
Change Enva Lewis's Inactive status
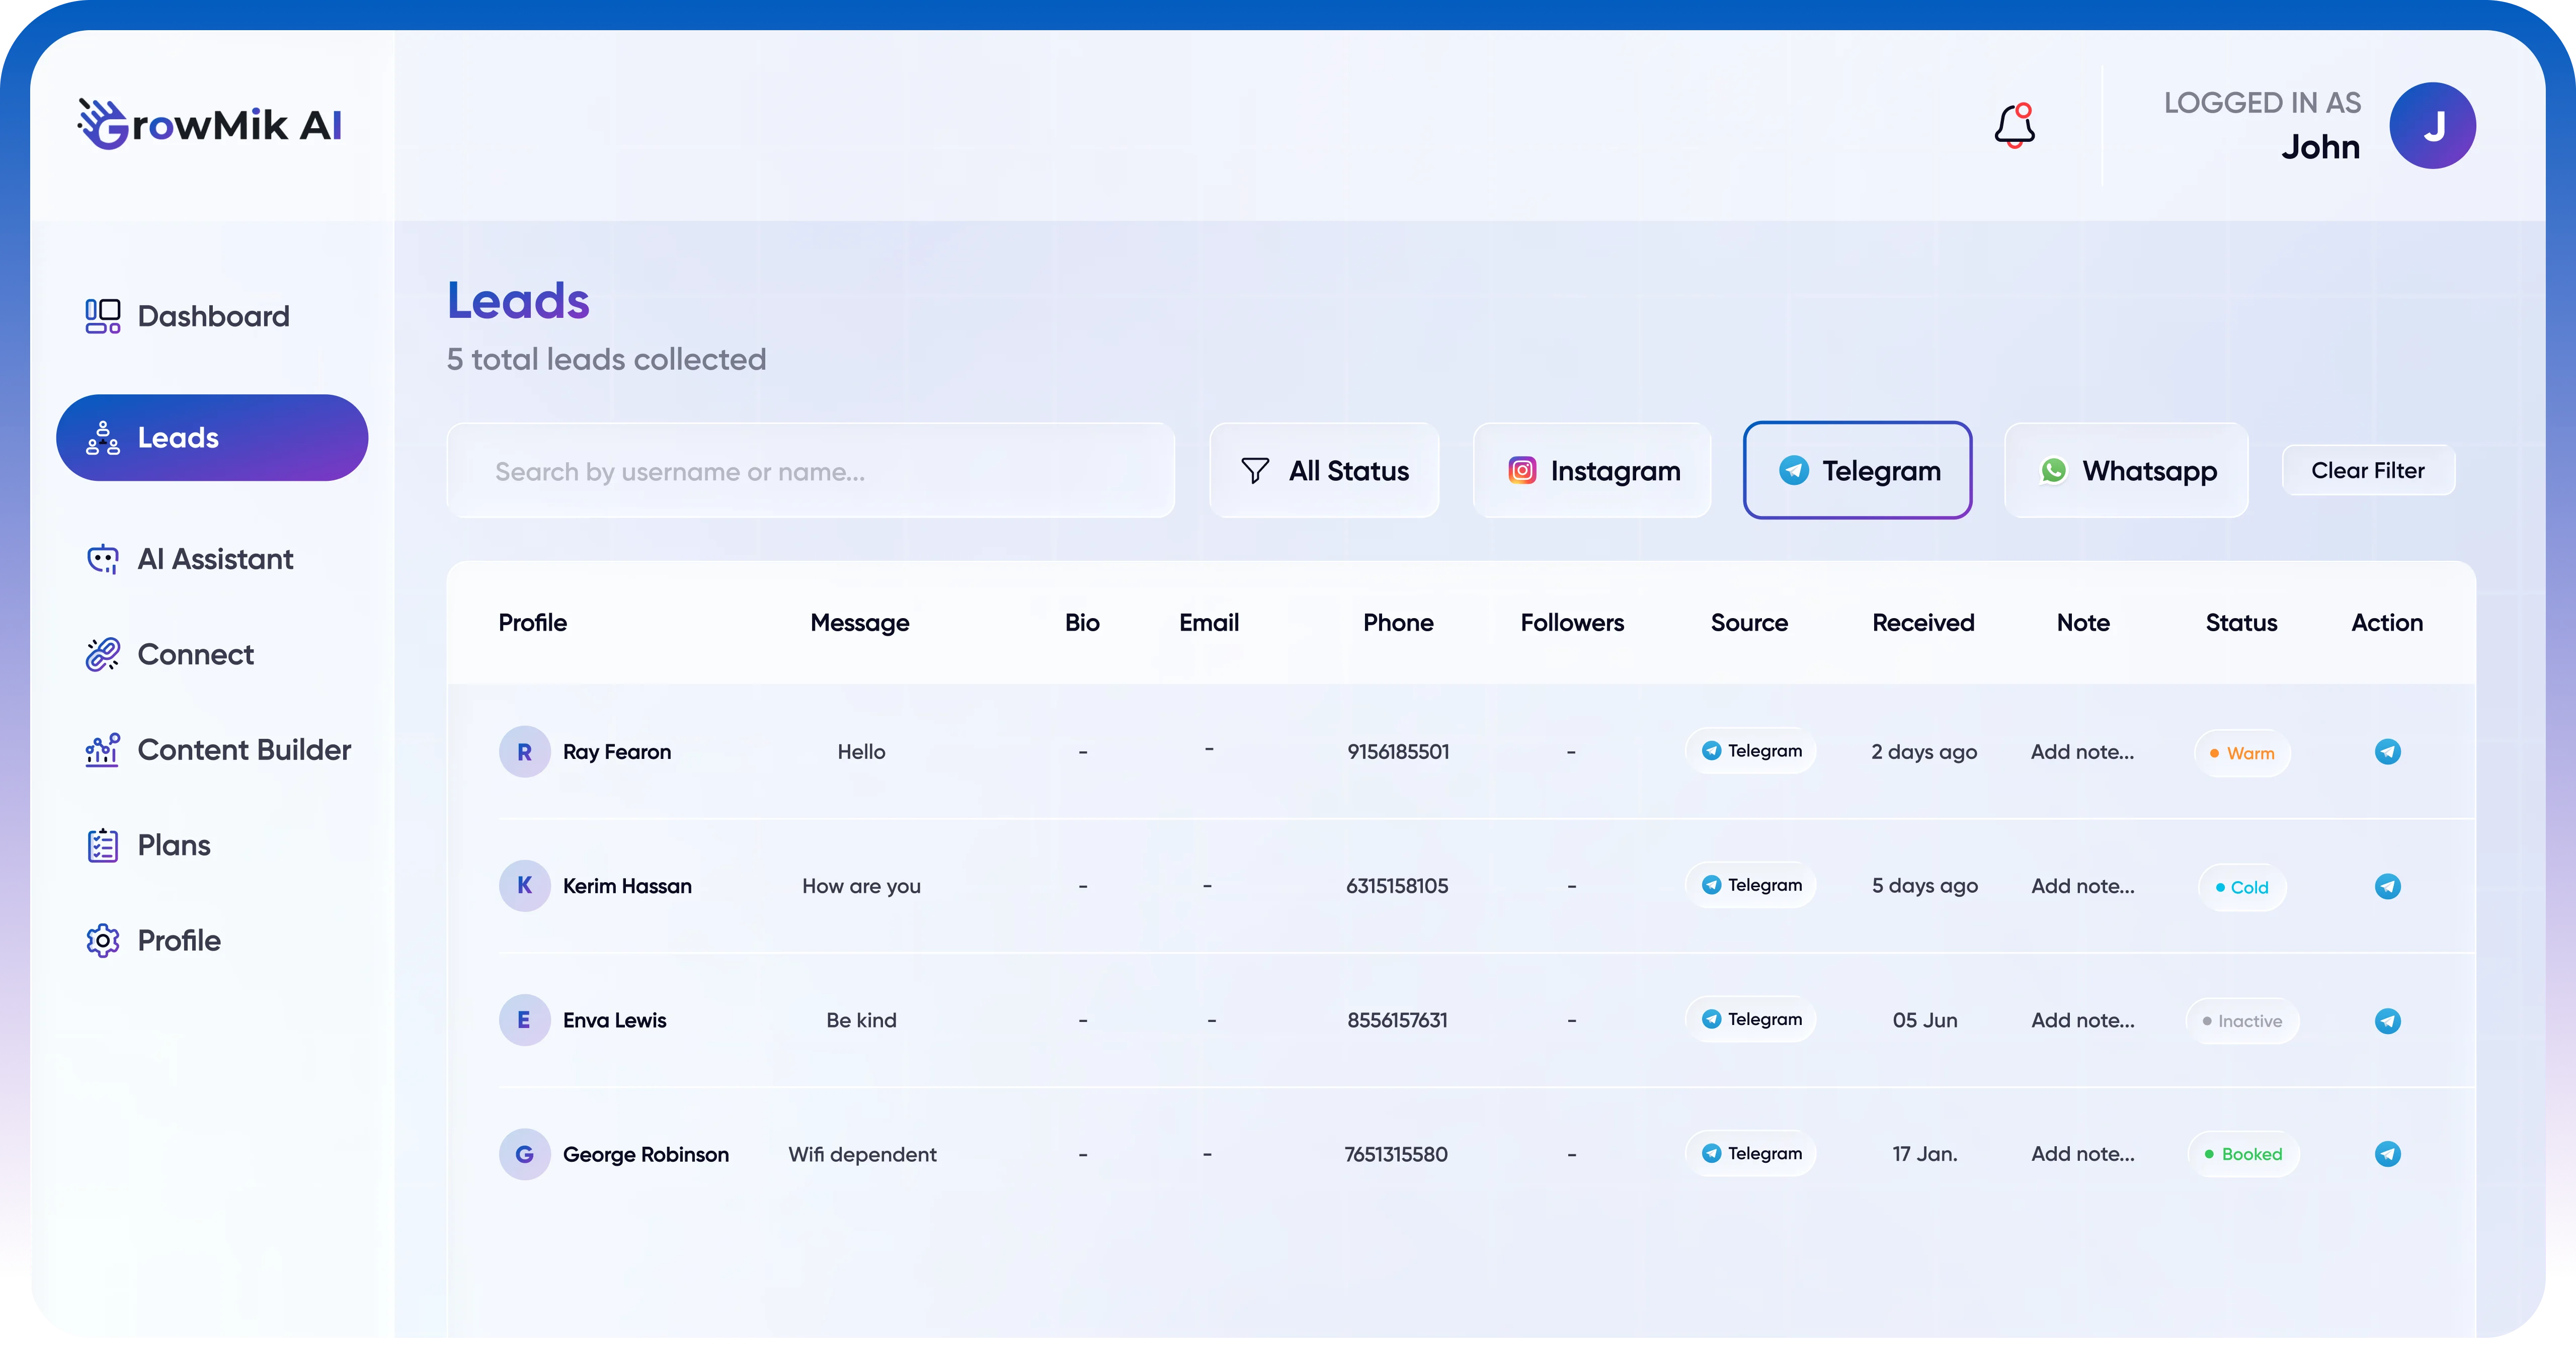tap(2242, 1021)
